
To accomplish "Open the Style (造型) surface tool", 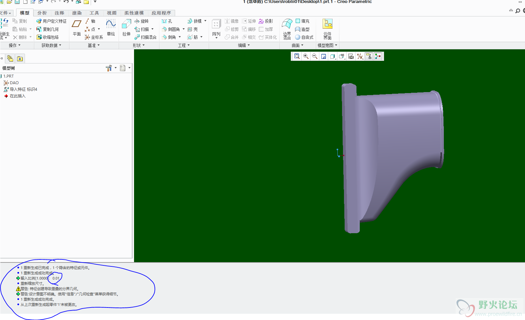I will pyautogui.click(x=302, y=29).
